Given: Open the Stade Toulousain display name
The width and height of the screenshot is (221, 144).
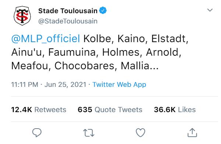Looking at the screenshot, I should coord(68,11).
